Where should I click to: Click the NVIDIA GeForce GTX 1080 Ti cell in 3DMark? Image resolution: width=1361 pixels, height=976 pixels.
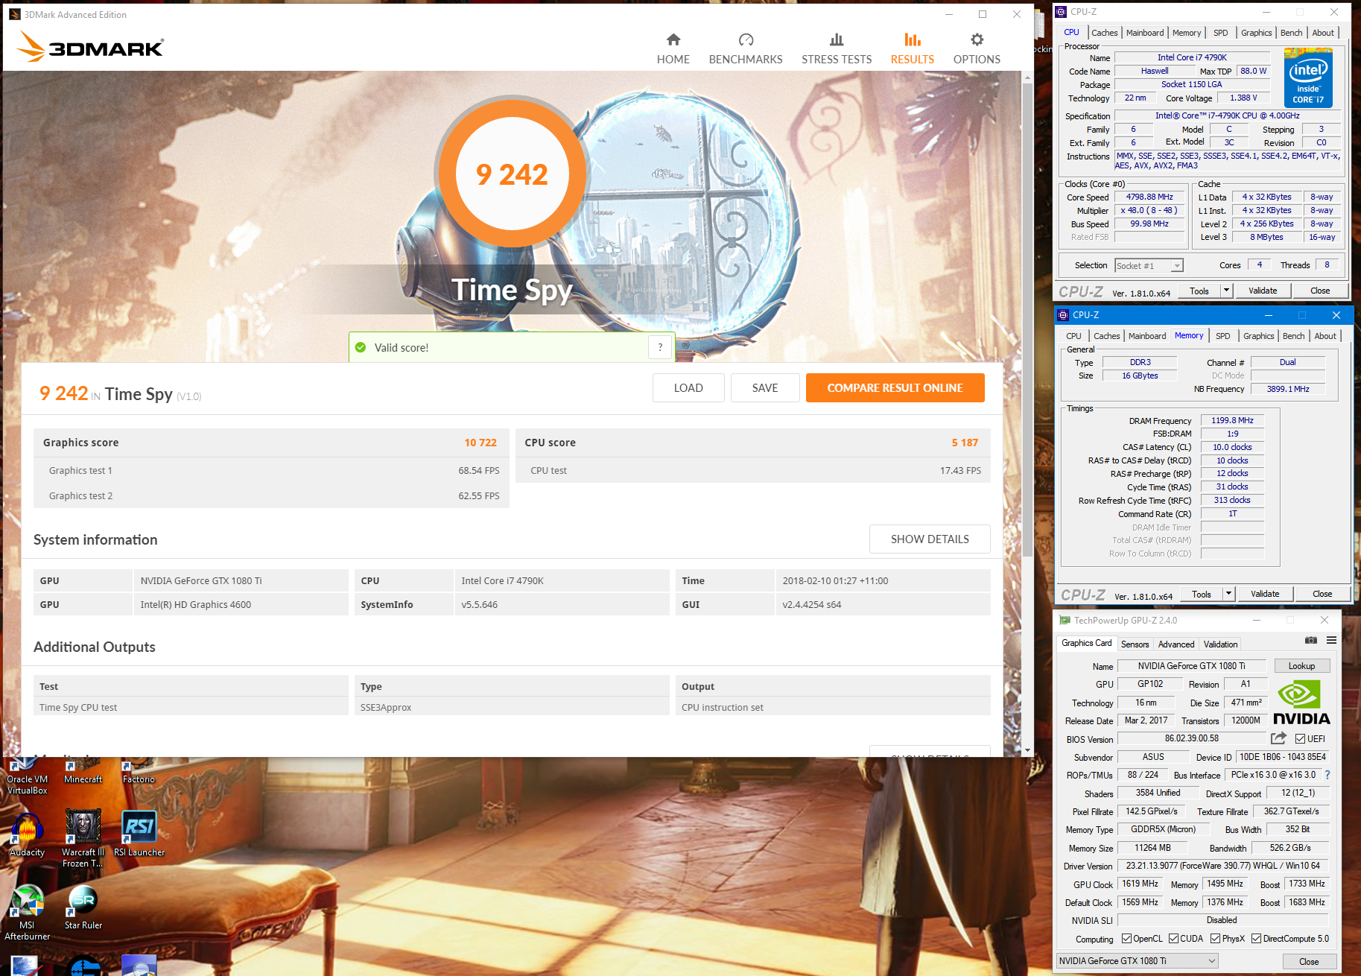(241, 580)
